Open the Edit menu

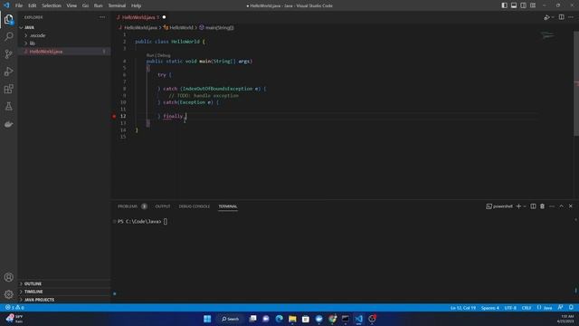click(x=33, y=5)
